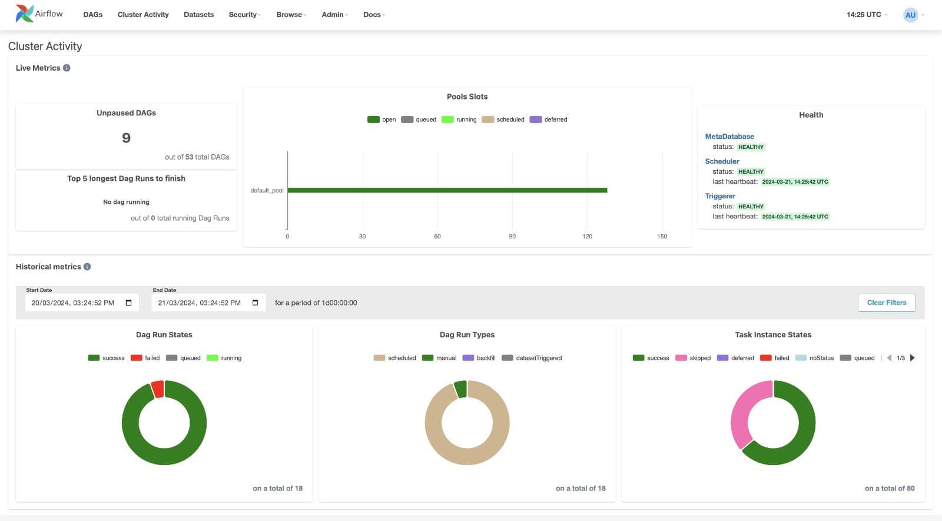942x521 pixels.
Task: Toggle queued in Task Instance States legend
Action: click(857, 358)
